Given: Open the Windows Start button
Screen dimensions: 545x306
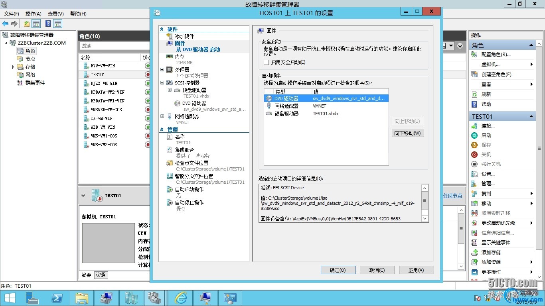Looking at the screenshot, I should coord(10,298).
